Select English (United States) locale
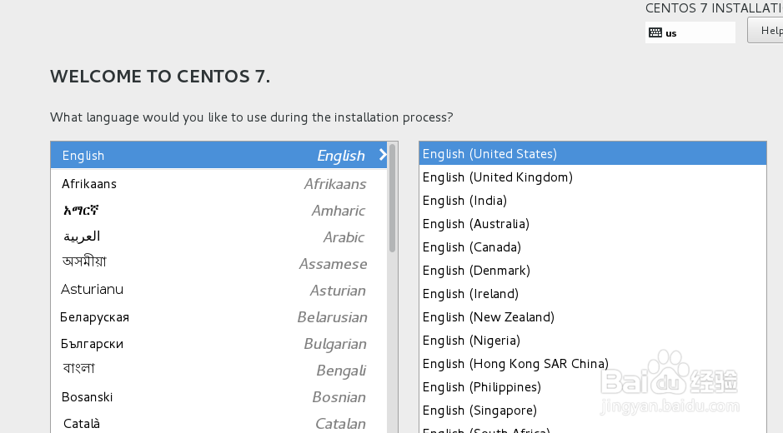Image resolution: width=783 pixels, height=433 pixels. 593,154
